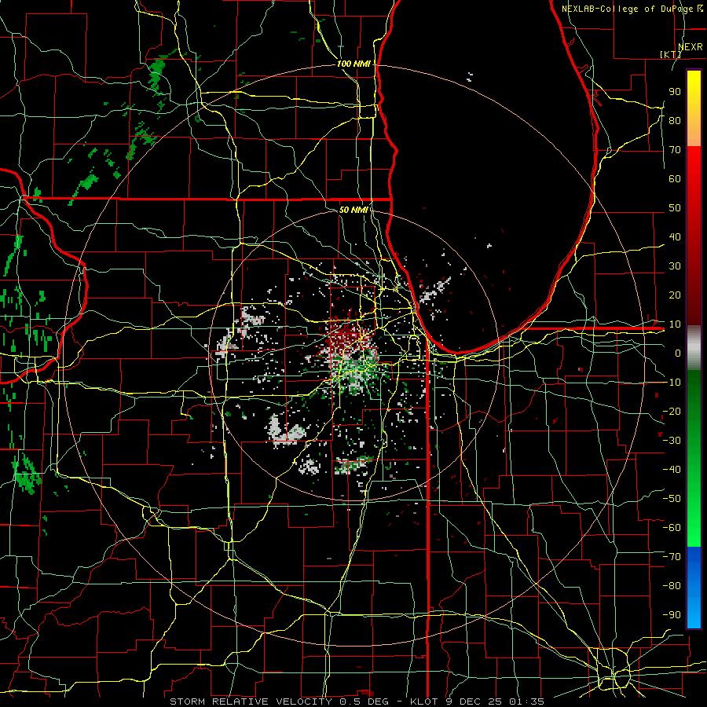Click the [KT] units label
707x707 pixels.
tap(671, 54)
